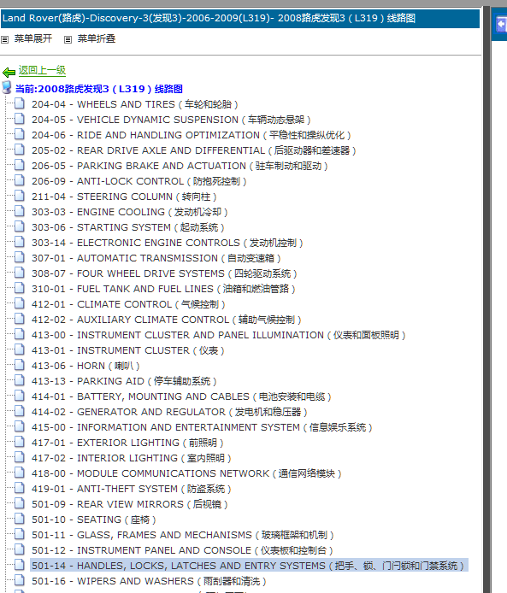Click document icon for 204-04 WHEELS AND TIRES
This screenshot has width=507, height=593.
[20, 103]
